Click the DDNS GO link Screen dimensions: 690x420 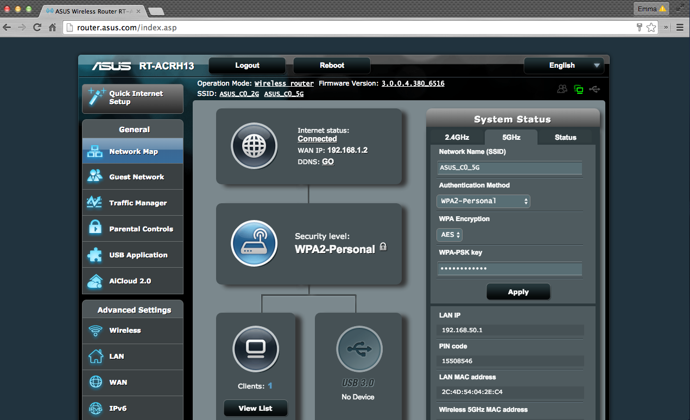[328, 161]
